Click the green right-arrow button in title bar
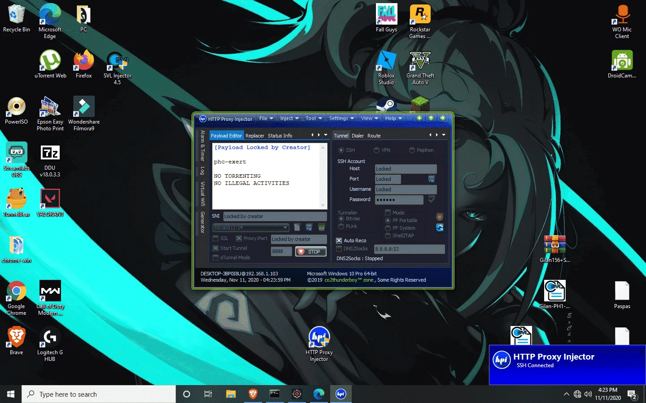This screenshot has height=403, width=646. [x=442, y=118]
